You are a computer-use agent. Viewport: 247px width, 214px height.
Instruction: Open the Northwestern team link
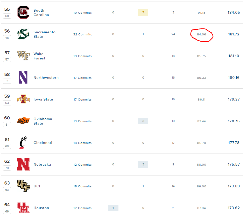[46, 78]
